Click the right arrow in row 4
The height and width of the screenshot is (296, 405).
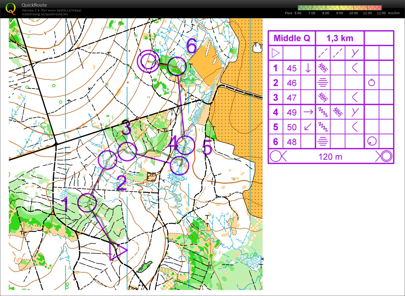[308, 112]
